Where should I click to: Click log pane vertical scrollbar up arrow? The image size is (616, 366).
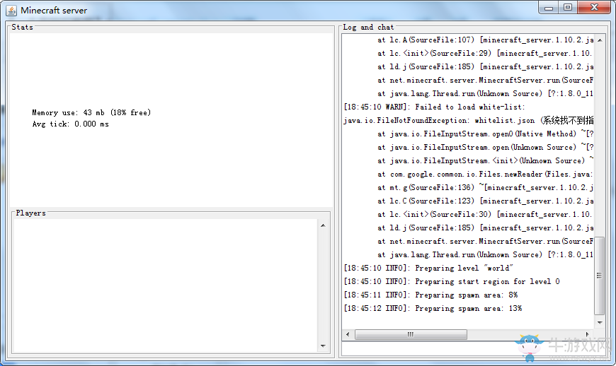pos(600,40)
